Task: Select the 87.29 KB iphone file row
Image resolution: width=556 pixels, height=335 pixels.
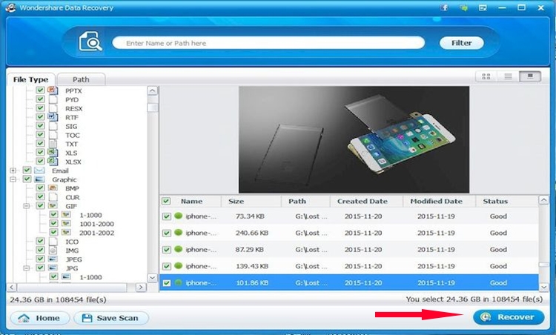Action: point(349,250)
